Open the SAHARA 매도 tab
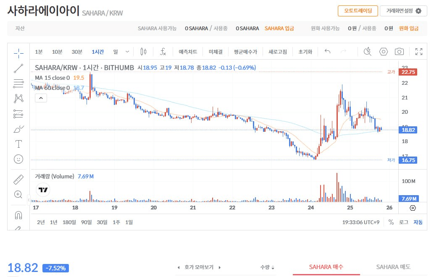This screenshot has width=434, height=277. [x=393, y=267]
